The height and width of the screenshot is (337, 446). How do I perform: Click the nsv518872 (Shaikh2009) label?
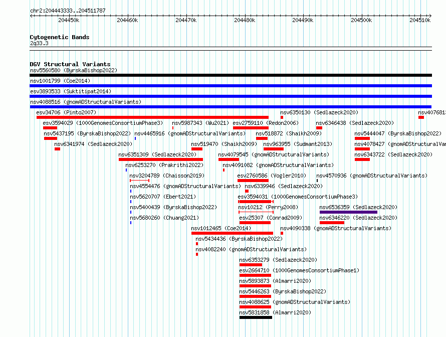coord(289,133)
